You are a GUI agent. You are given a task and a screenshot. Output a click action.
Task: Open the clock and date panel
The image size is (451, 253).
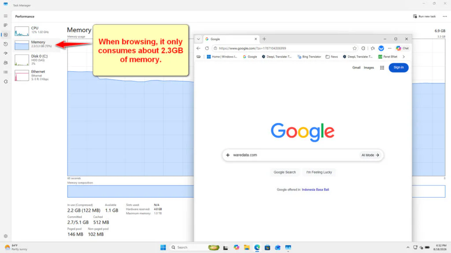(x=441, y=247)
